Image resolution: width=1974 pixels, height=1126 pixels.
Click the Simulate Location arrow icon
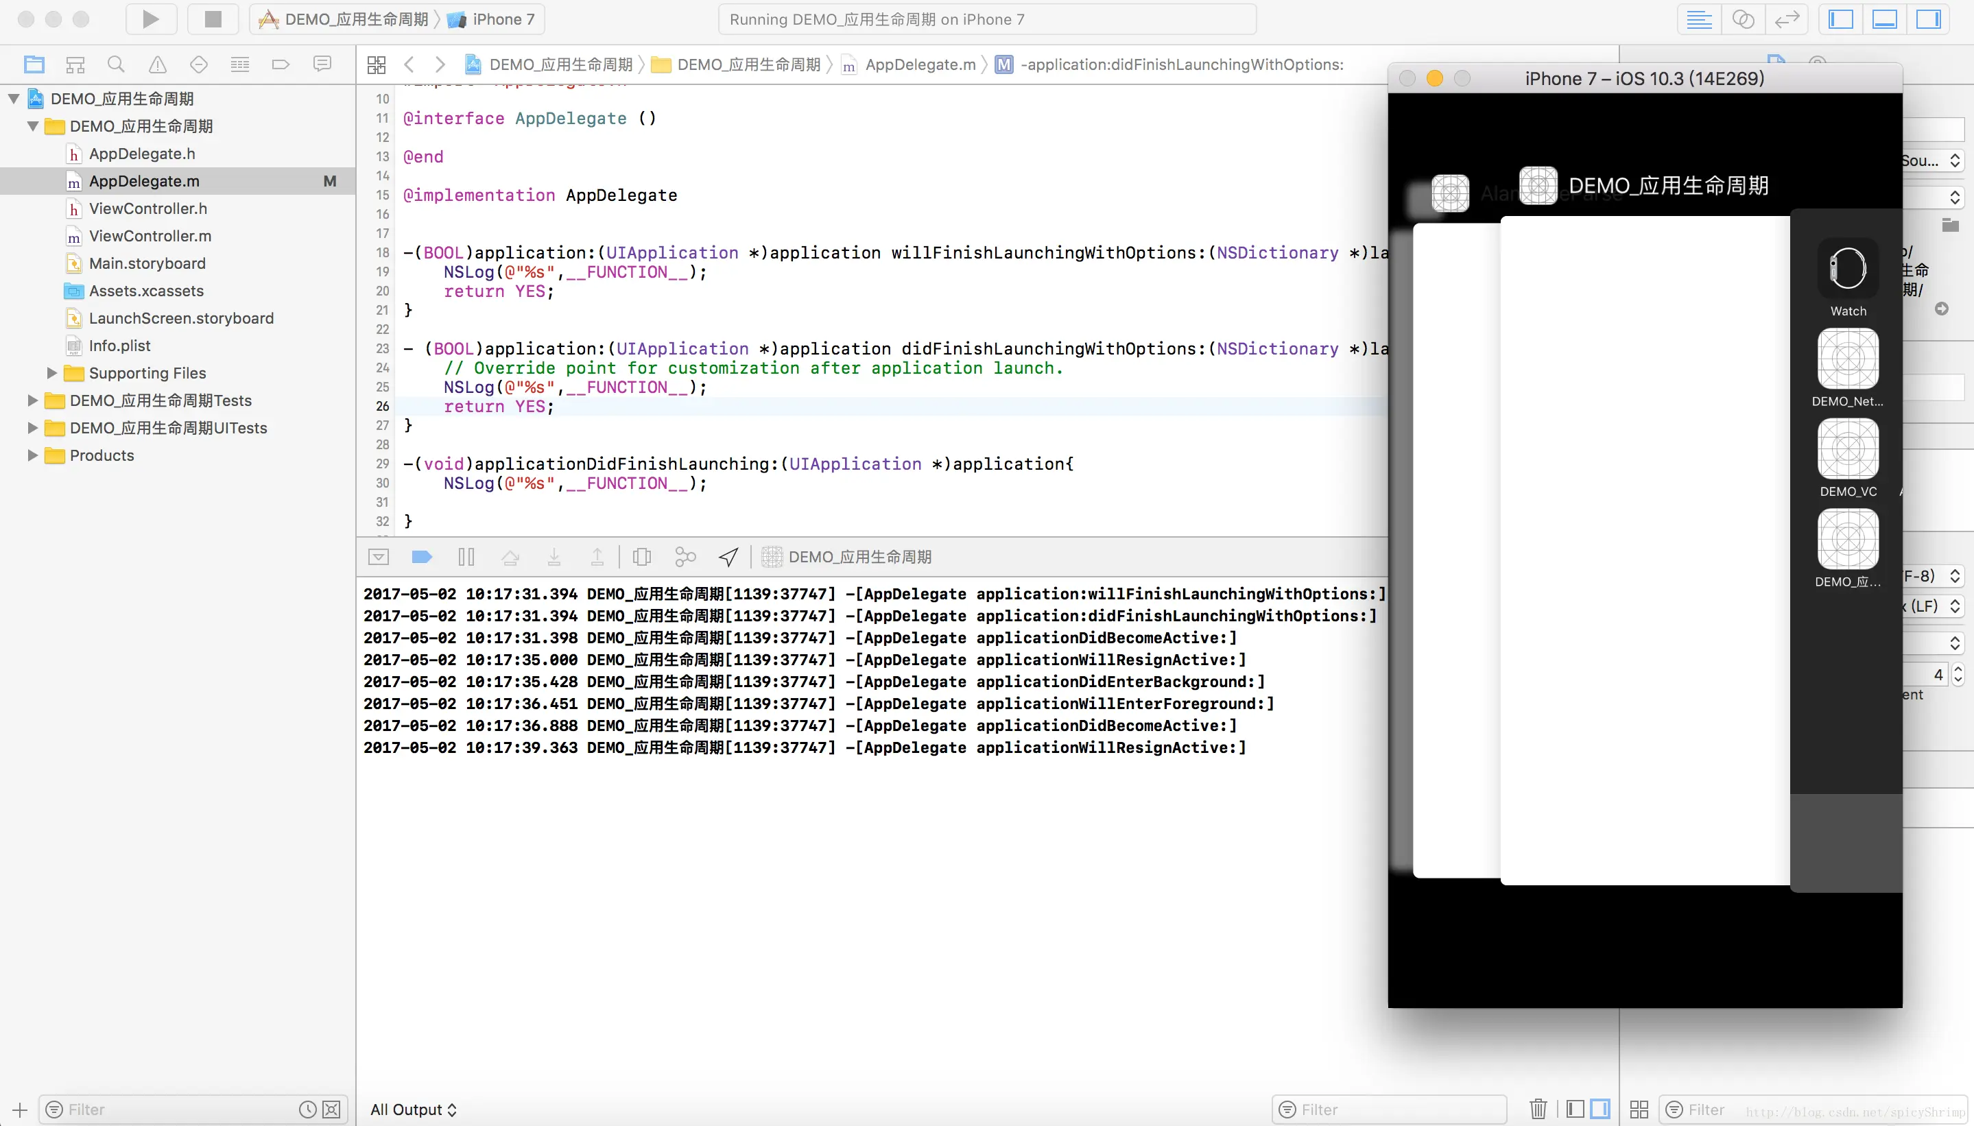tap(728, 557)
